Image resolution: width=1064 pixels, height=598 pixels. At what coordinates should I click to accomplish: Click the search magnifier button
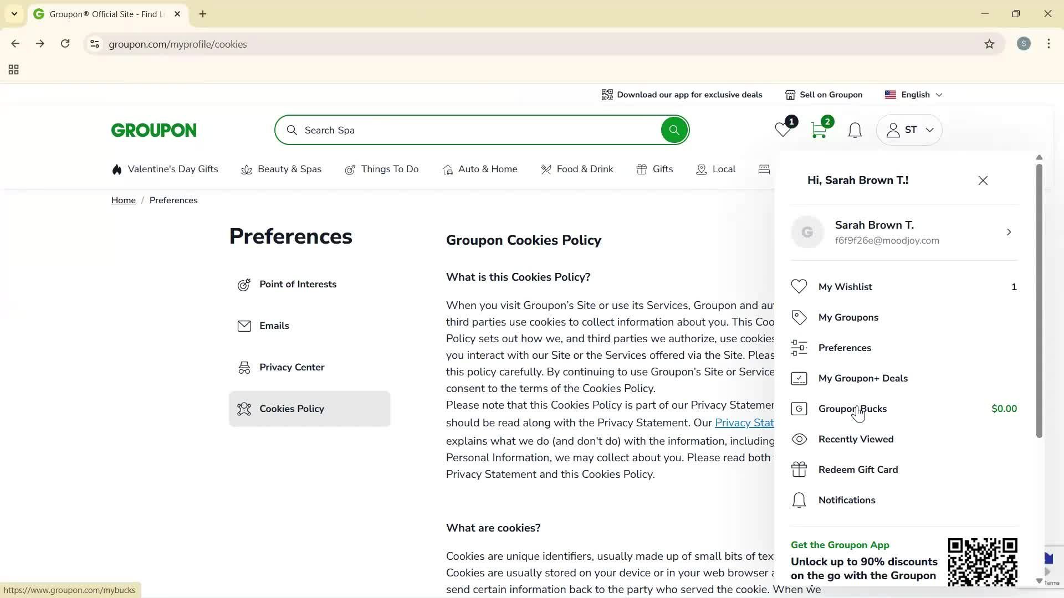click(674, 130)
